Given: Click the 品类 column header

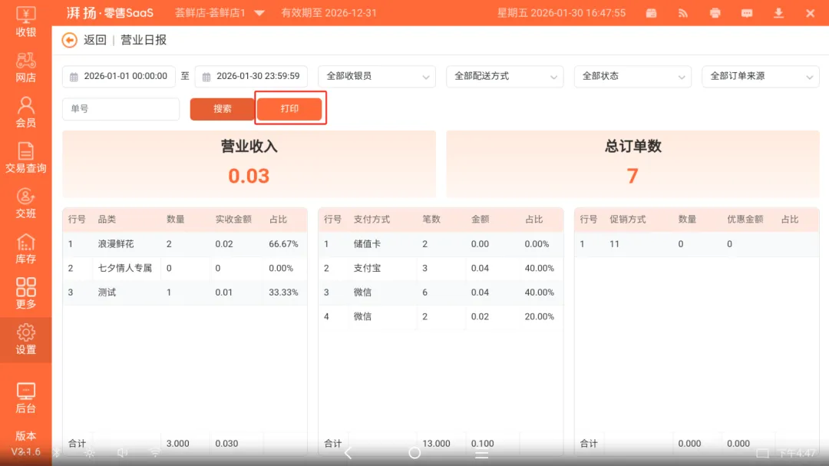Looking at the screenshot, I should click(x=107, y=220).
